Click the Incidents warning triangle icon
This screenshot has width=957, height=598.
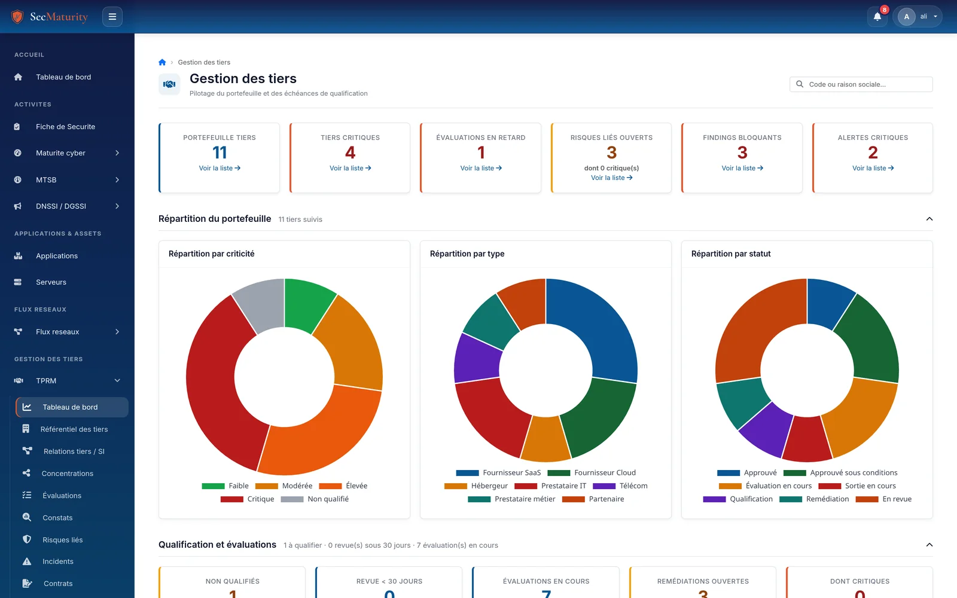click(27, 562)
